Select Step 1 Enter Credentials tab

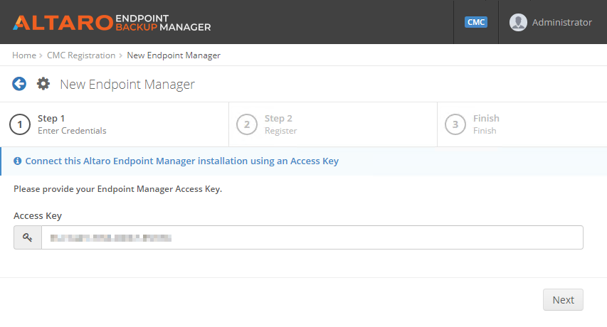point(115,124)
